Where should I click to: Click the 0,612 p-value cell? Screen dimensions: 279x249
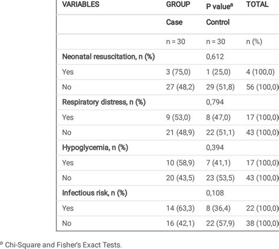pos(215,57)
